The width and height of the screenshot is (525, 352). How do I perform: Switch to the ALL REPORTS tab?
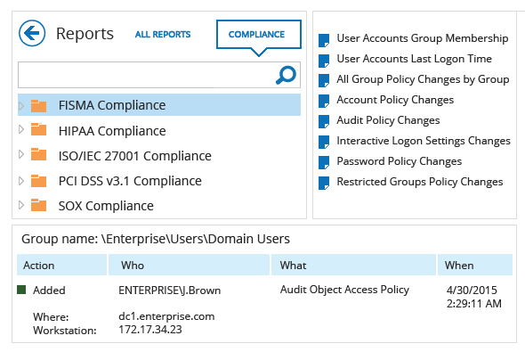(163, 34)
